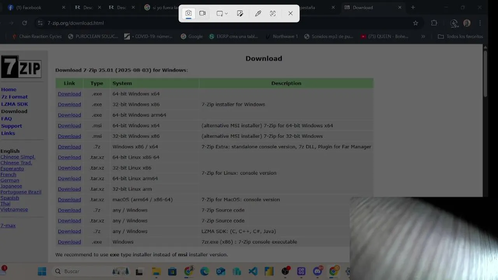Viewport: 498px width, 280px height.
Task: Open the snip shape dropdown
Action: coord(222,13)
